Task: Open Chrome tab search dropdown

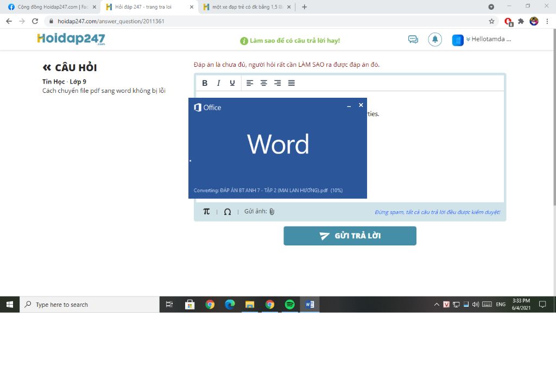Action: coord(491,7)
